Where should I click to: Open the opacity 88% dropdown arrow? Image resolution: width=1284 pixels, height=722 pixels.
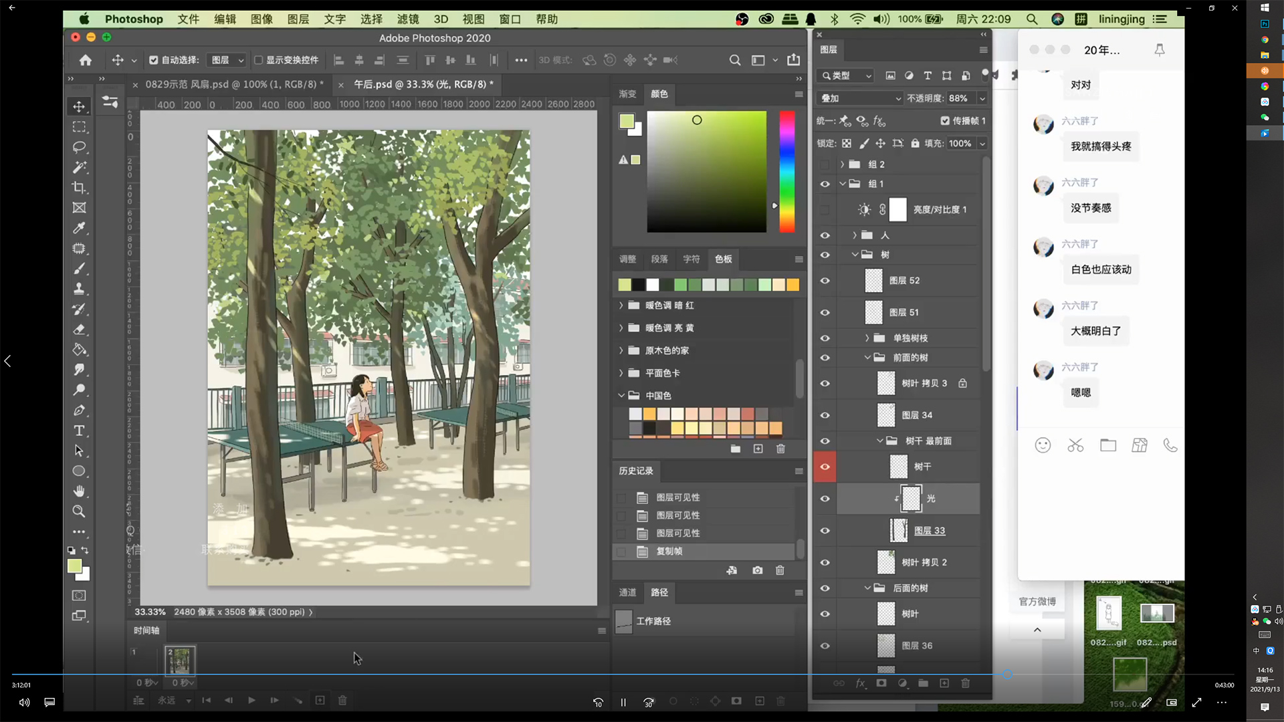(x=982, y=98)
